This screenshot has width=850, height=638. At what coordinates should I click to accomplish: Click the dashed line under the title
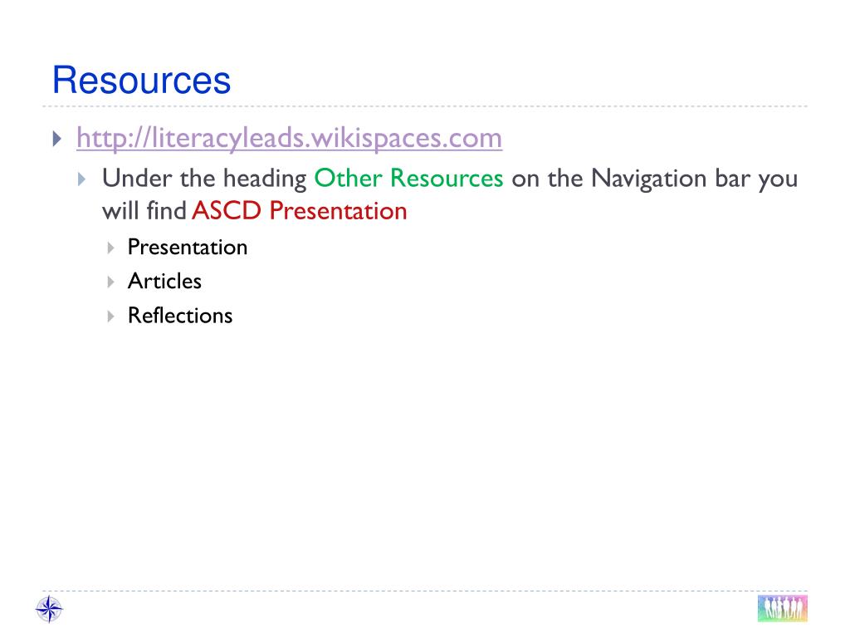coord(425,106)
